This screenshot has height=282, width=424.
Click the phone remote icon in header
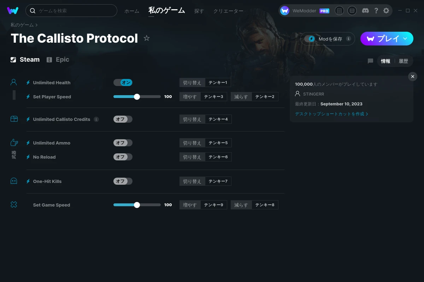pyautogui.click(x=339, y=11)
